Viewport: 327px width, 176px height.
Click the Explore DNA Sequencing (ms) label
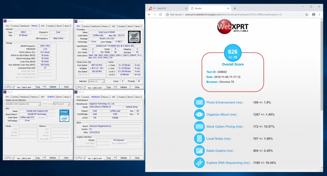(229, 163)
